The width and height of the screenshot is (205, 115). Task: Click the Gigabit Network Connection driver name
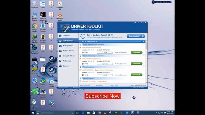click(97, 70)
